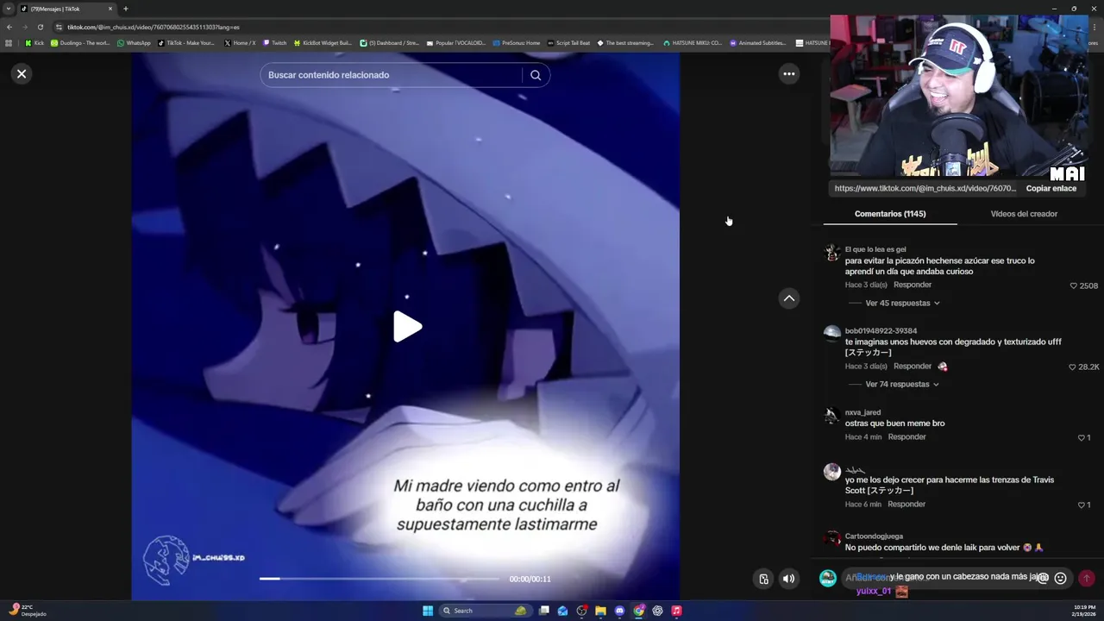Image resolution: width=1104 pixels, height=621 pixels.
Task: Open Discord from the taskbar
Action: 619,611
